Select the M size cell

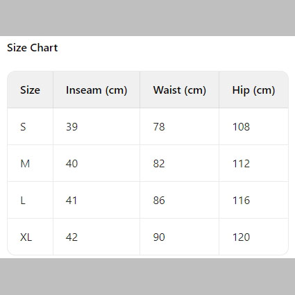click(x=31, y=163)
